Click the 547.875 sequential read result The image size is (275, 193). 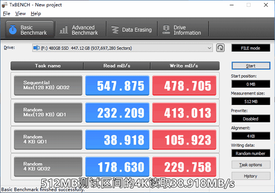click(x=117, y=85)
